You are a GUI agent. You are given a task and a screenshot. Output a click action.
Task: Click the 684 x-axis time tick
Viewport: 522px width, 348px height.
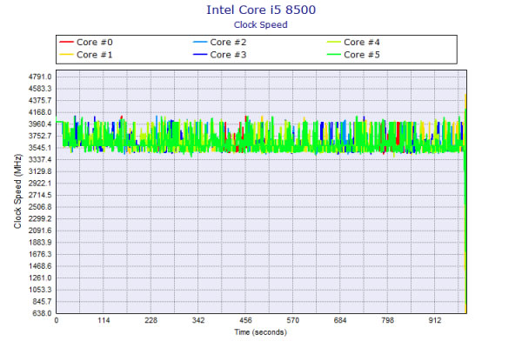tap(340, 320)
